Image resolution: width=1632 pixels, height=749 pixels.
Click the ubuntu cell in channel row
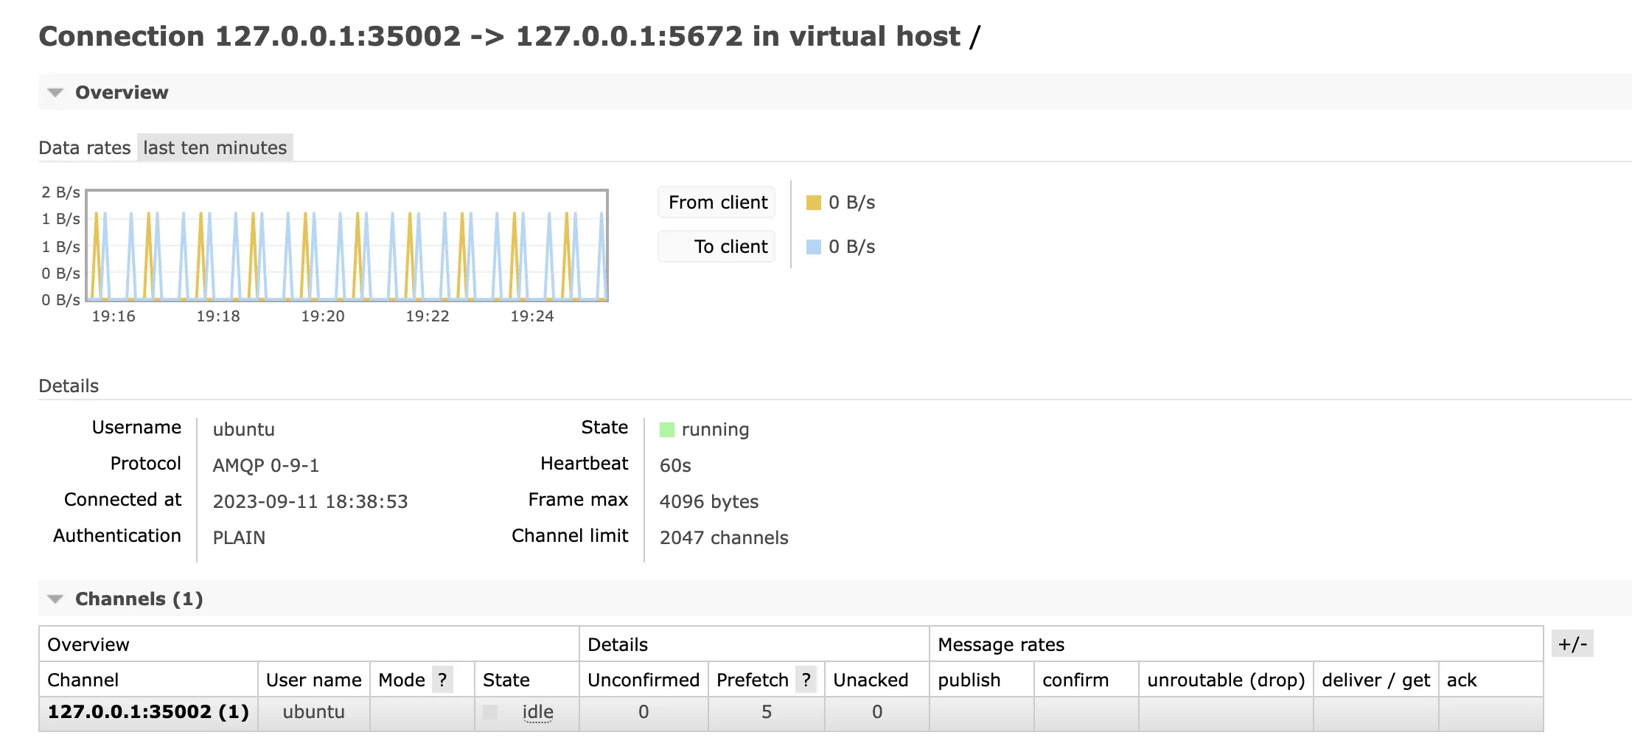pos(313,712)
